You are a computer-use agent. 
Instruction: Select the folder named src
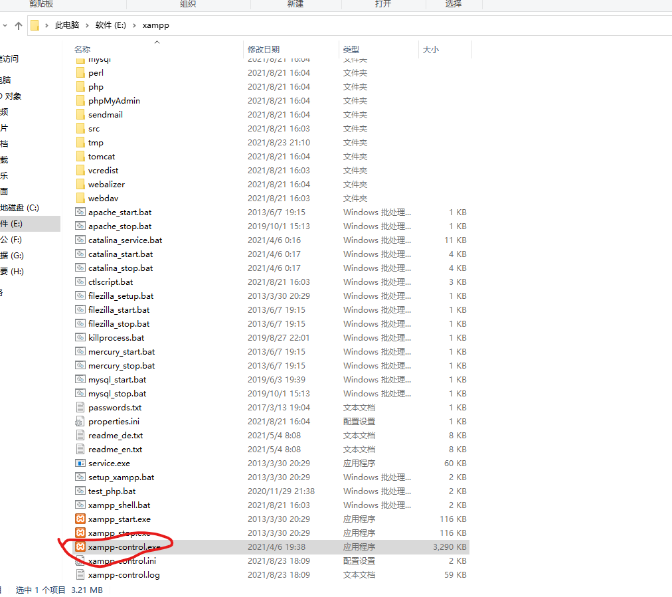pyautogui.click(x=94, y=129)
